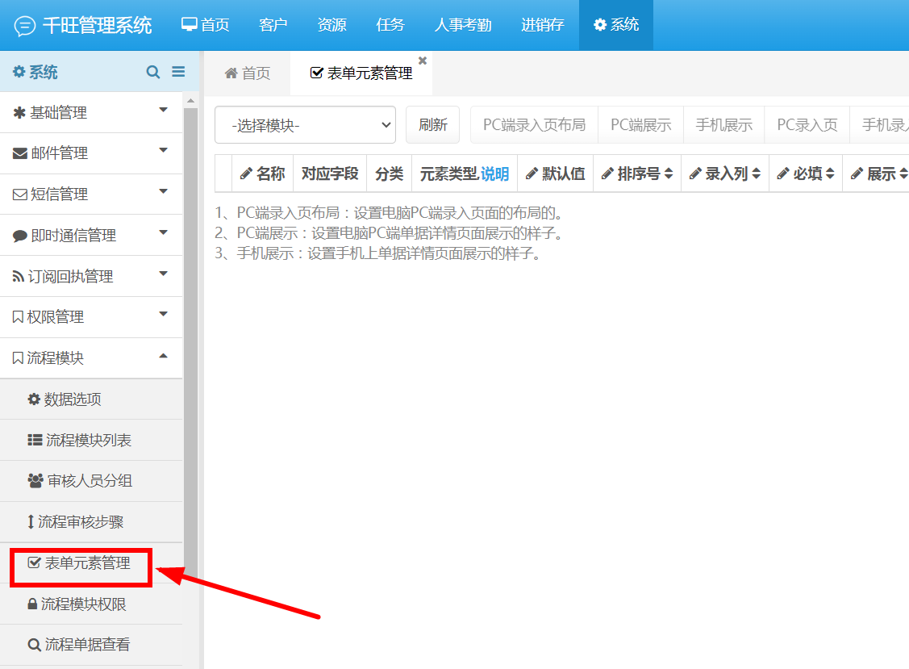
Task: Expand the 短信管理 menu section
Action: point(91,194)
